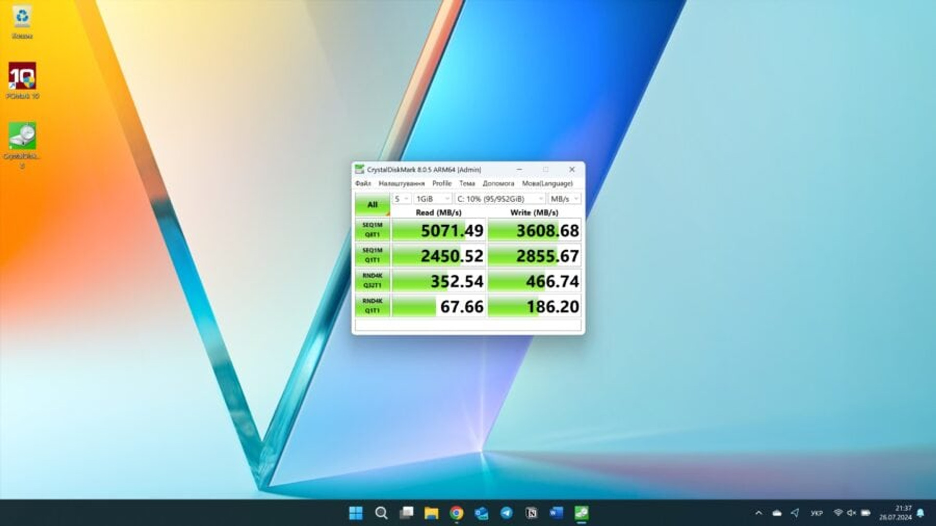Expand the drive selector showing C: 10%
The width and height of the screenshot is (936, 526).
[x=500, y=199]
